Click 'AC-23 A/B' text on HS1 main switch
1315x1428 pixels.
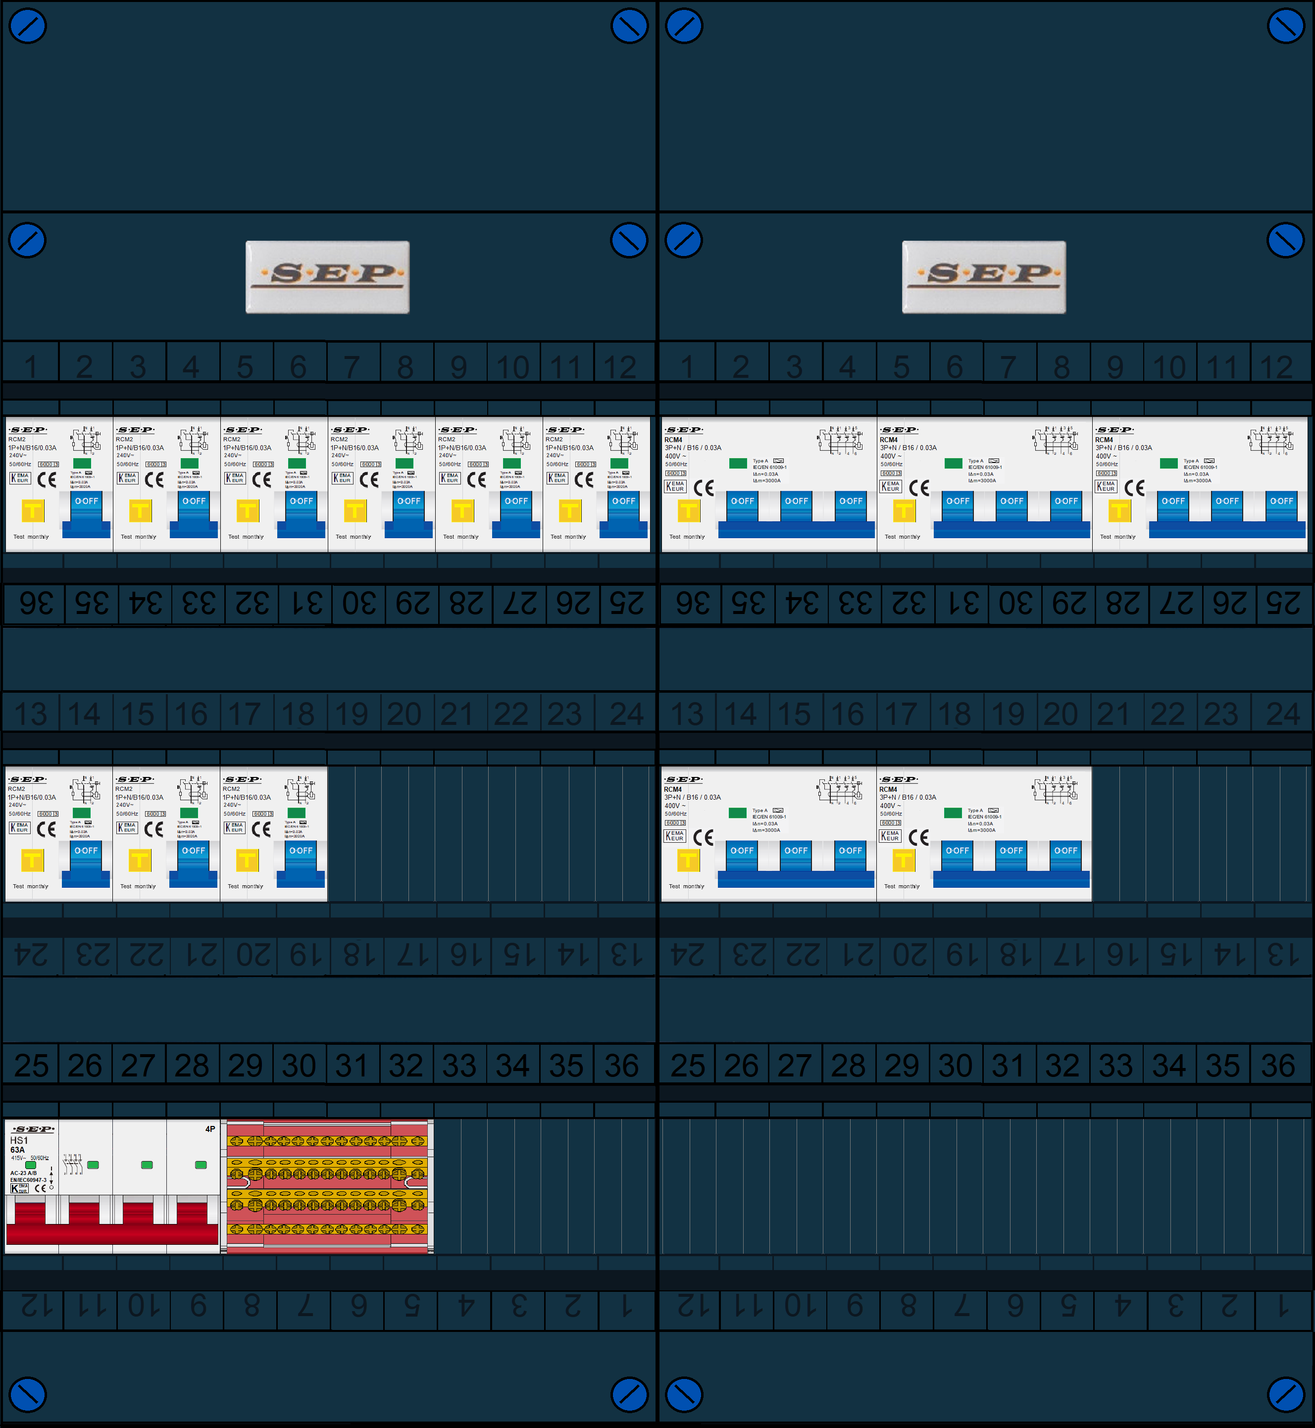23,1173
